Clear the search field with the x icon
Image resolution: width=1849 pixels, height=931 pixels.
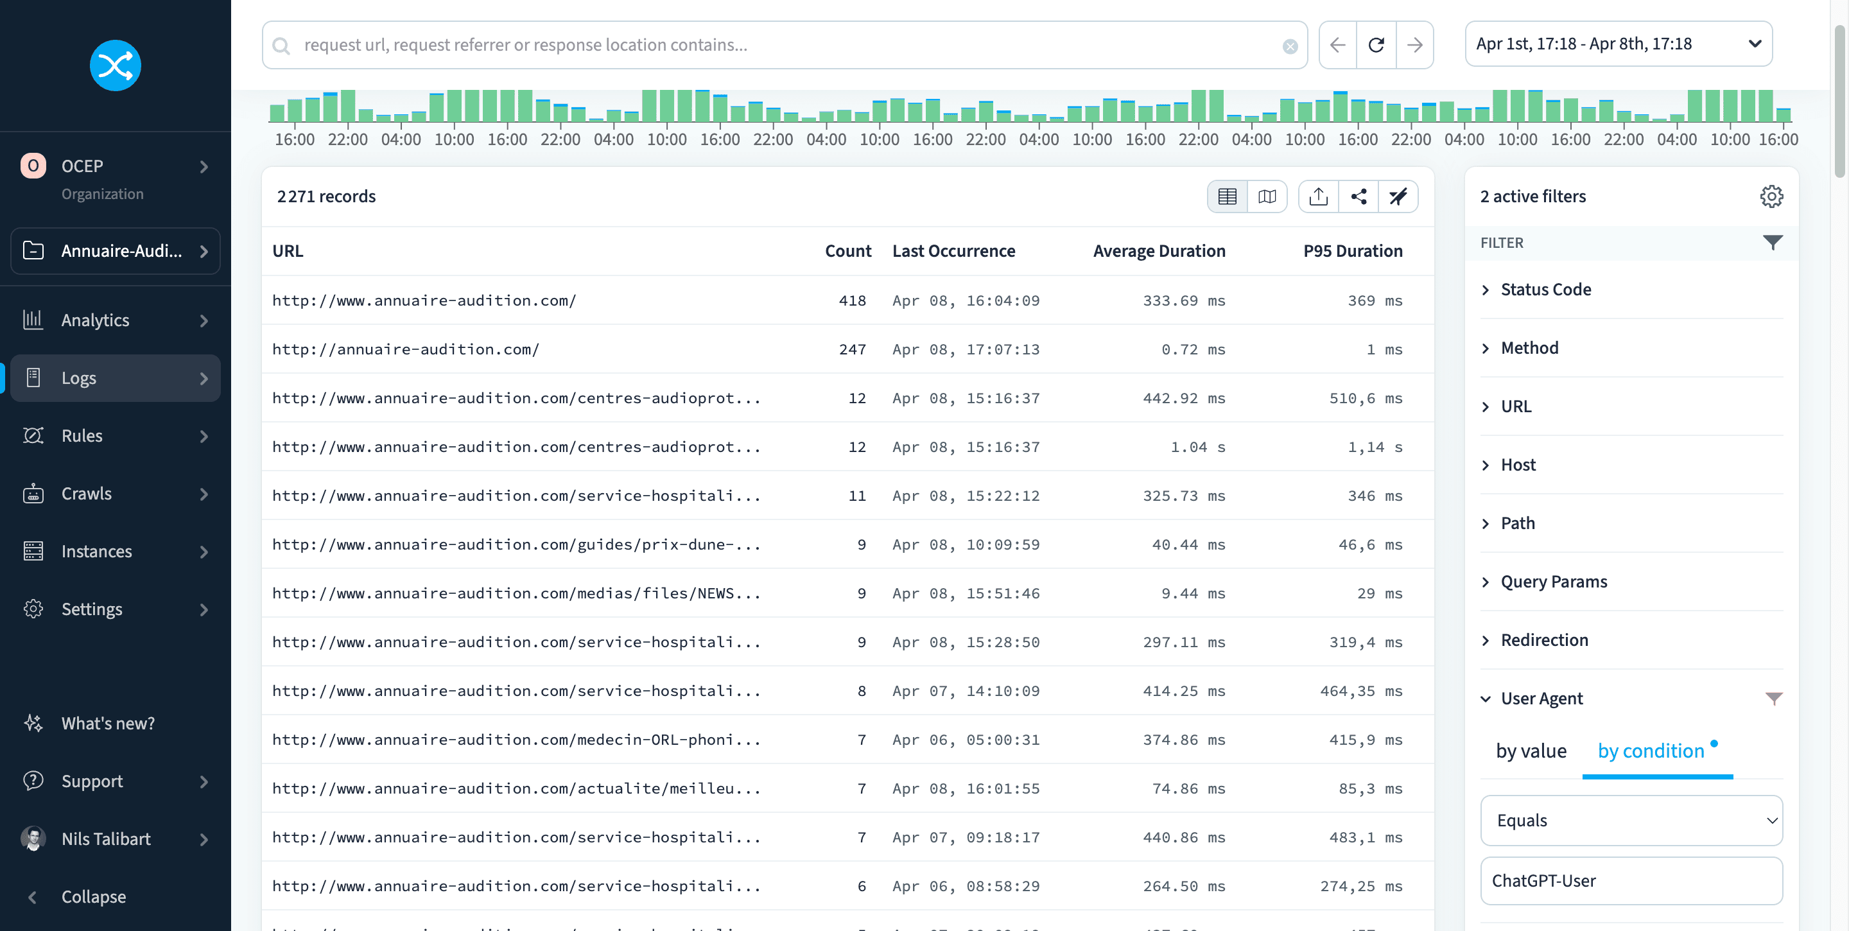1290,46
